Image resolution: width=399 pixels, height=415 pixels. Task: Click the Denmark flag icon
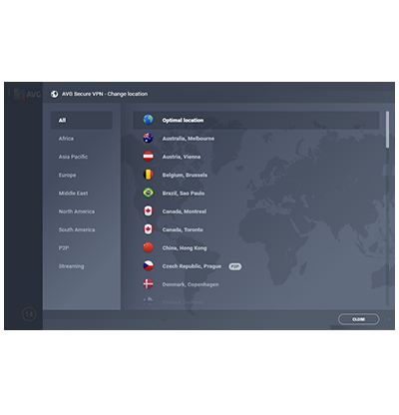148,284
